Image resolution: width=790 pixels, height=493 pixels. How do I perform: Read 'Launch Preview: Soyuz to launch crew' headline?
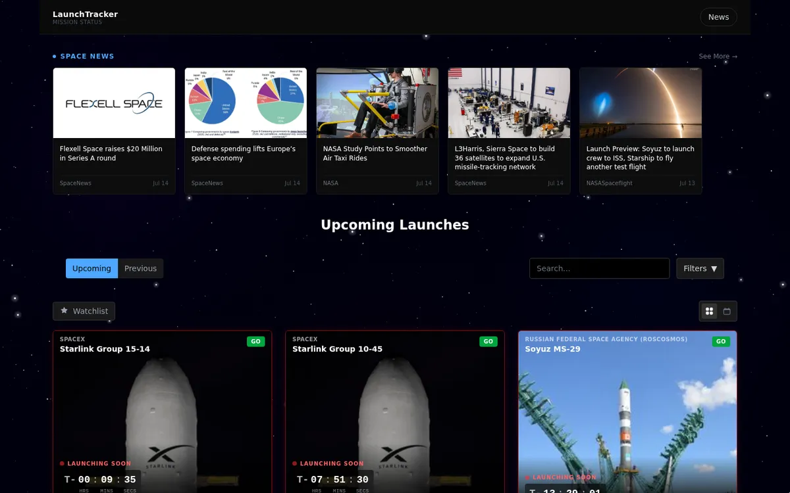(x=641, y=158)
